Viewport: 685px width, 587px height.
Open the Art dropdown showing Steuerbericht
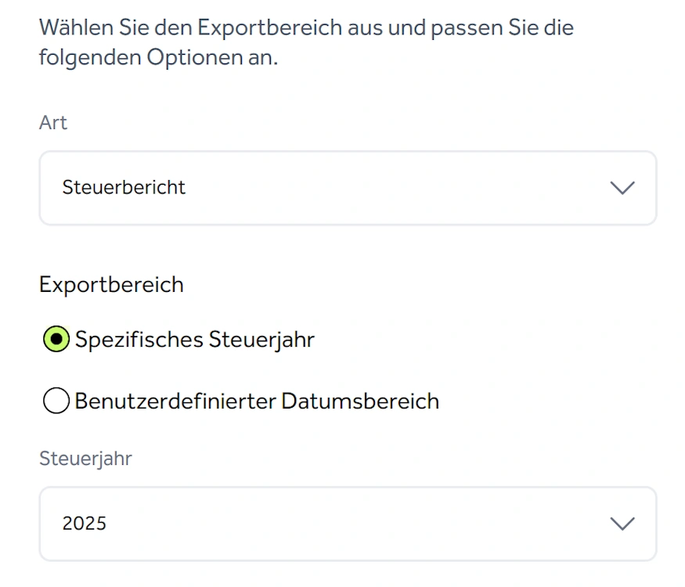pyautogui.click(x=348, y=188)
